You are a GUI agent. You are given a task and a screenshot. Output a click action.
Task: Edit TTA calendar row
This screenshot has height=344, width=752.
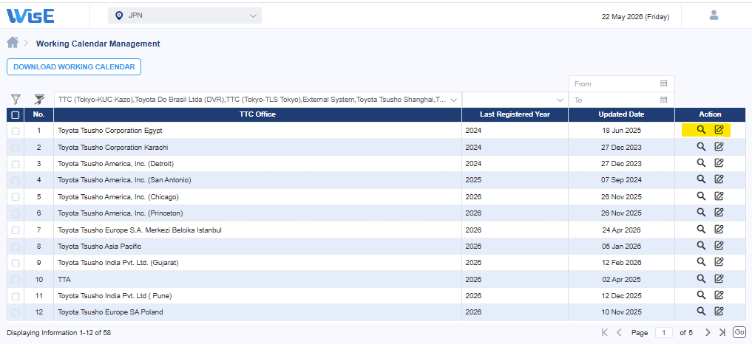coord(719,278)
